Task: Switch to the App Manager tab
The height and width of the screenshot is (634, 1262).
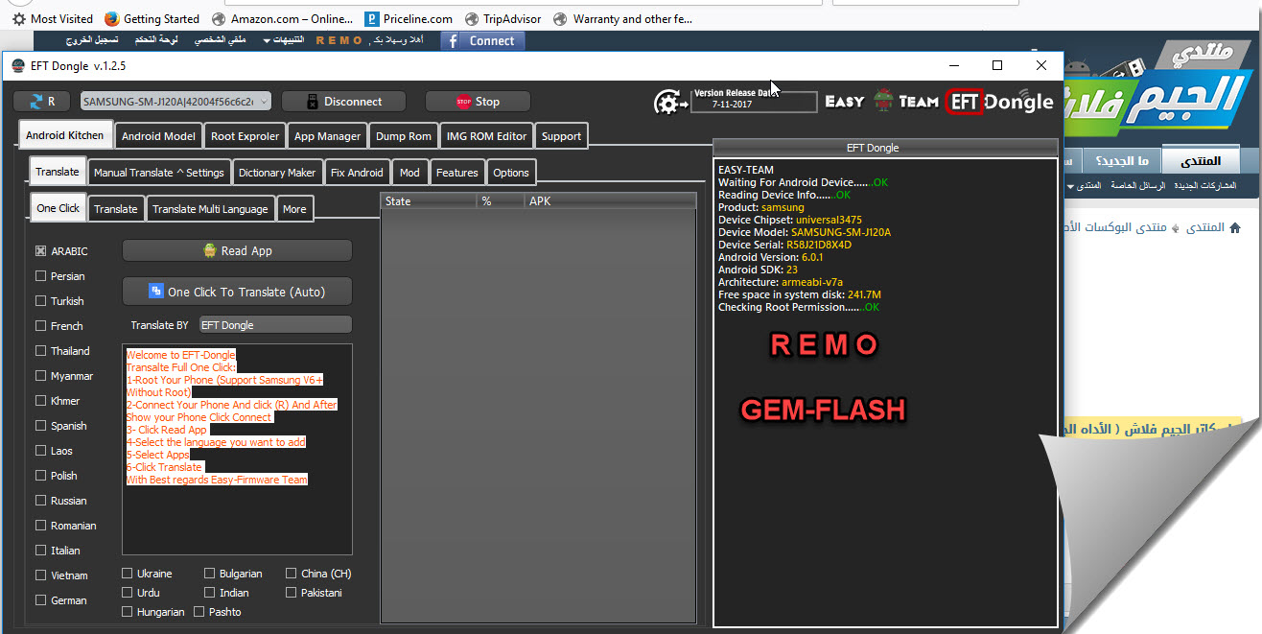Action: (x=328, y=136)
